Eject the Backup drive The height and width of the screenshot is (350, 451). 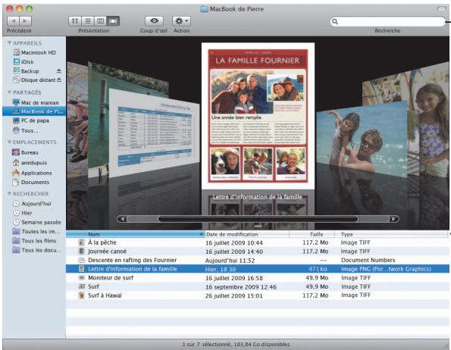tap(59, 70)
